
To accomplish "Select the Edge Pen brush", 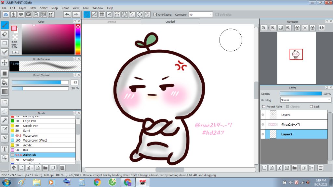I will 43,121.
